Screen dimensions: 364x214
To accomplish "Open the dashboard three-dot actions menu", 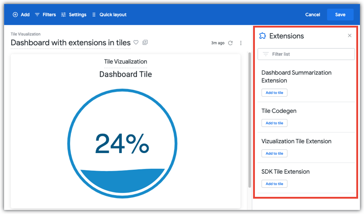I will click(x=241, y=43).
